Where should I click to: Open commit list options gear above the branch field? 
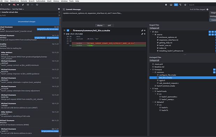pyautogui.click(x=59, y=9)
